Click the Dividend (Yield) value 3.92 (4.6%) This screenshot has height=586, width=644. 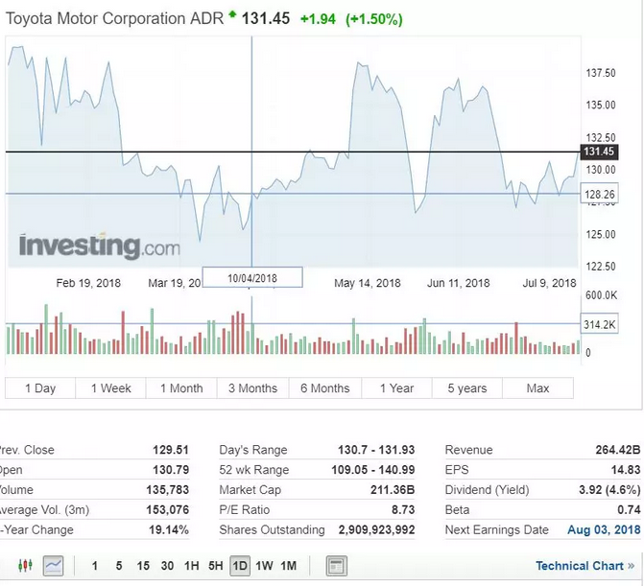pyautogui.click(x=609, y=490)
